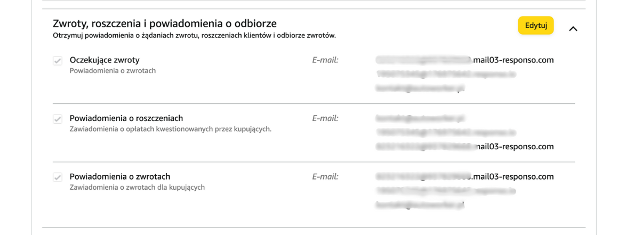Click the subtitle starting with Otrzymuj powiadomienia

(194, 36)
